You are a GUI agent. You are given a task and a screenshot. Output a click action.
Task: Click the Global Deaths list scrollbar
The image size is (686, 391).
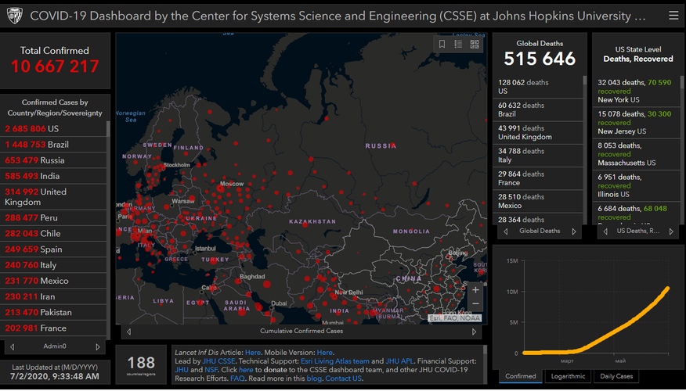pyautogui.click(x=584, y=141)
